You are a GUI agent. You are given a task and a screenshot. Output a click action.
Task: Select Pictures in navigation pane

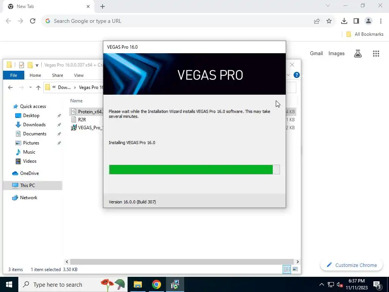click(31, 143)
